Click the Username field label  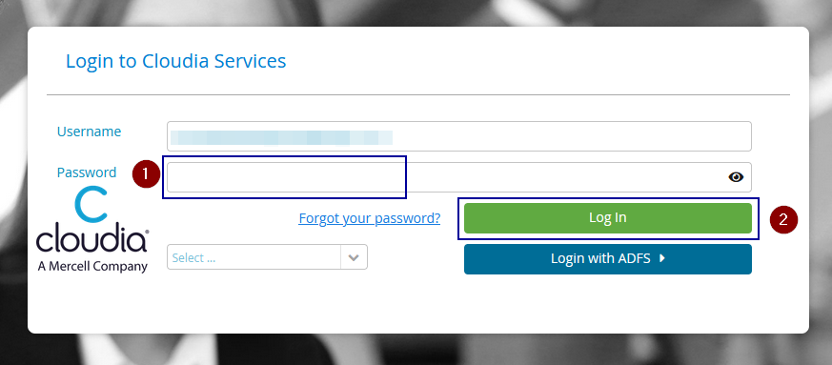(x=90, y=132)
